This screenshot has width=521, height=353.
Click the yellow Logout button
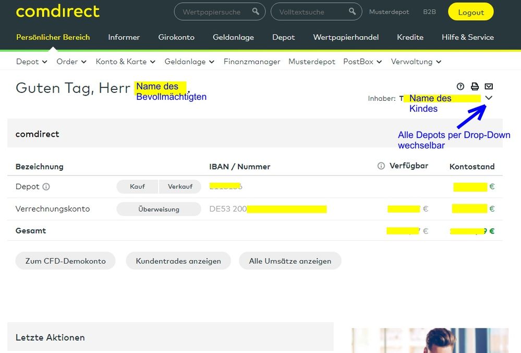(x=470, y=11)
